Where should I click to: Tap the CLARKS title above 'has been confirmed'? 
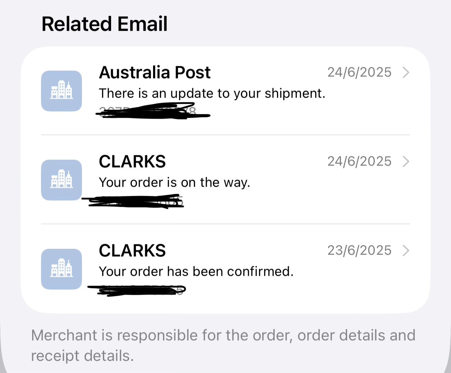tap(132, 250)
